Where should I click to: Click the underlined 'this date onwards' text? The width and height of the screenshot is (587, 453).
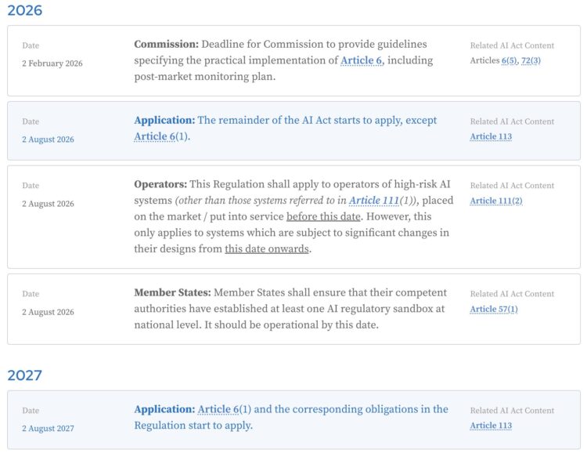(x=267, y=249)
